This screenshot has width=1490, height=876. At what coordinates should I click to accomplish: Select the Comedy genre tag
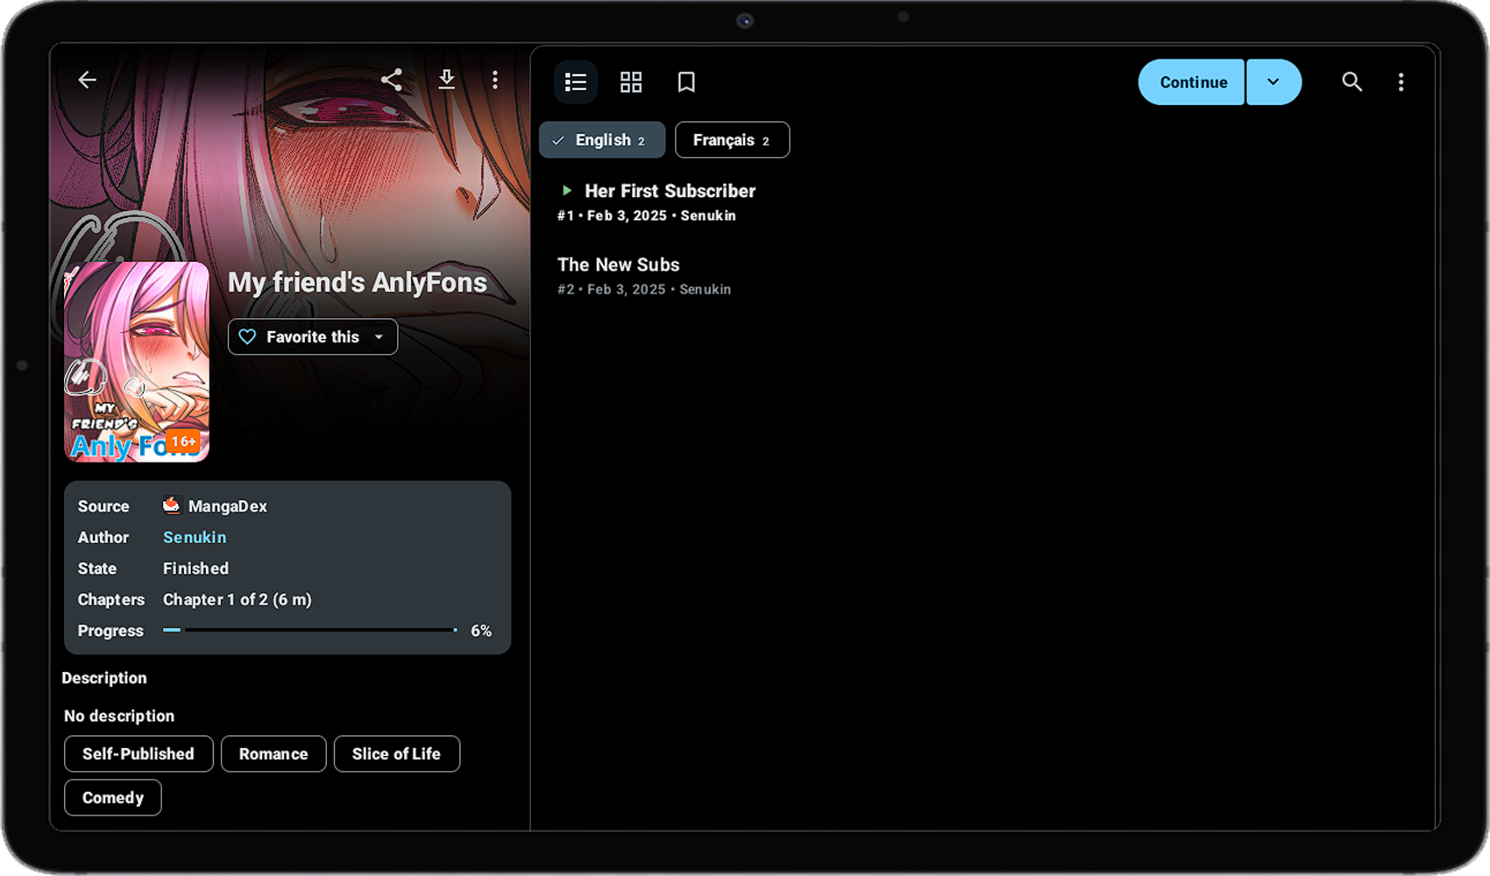pyautogui.click(x=113, y=797)
